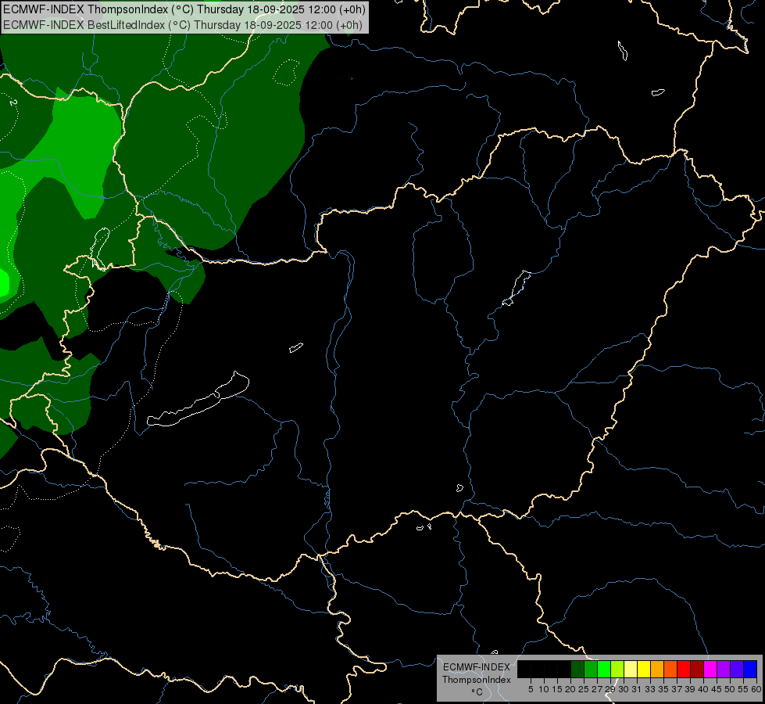Viewport: 765px width, 704px height.
Task: Click the bright red 37-39 legend swatch
Action: click(x=684, y=669)
